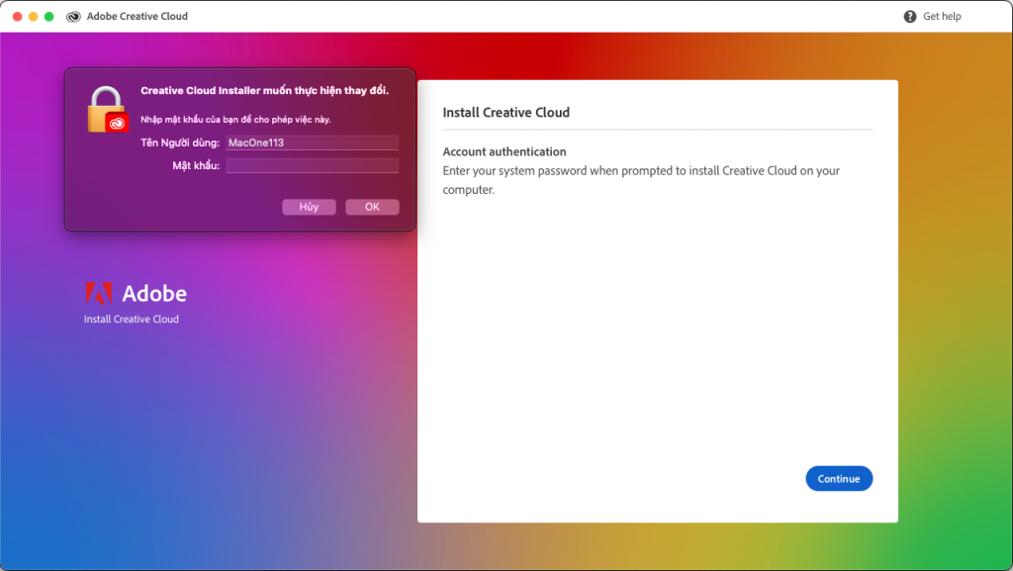Click the 'Account authentication' subheading
Screen dimensions: 1013x571
point(504,151)
